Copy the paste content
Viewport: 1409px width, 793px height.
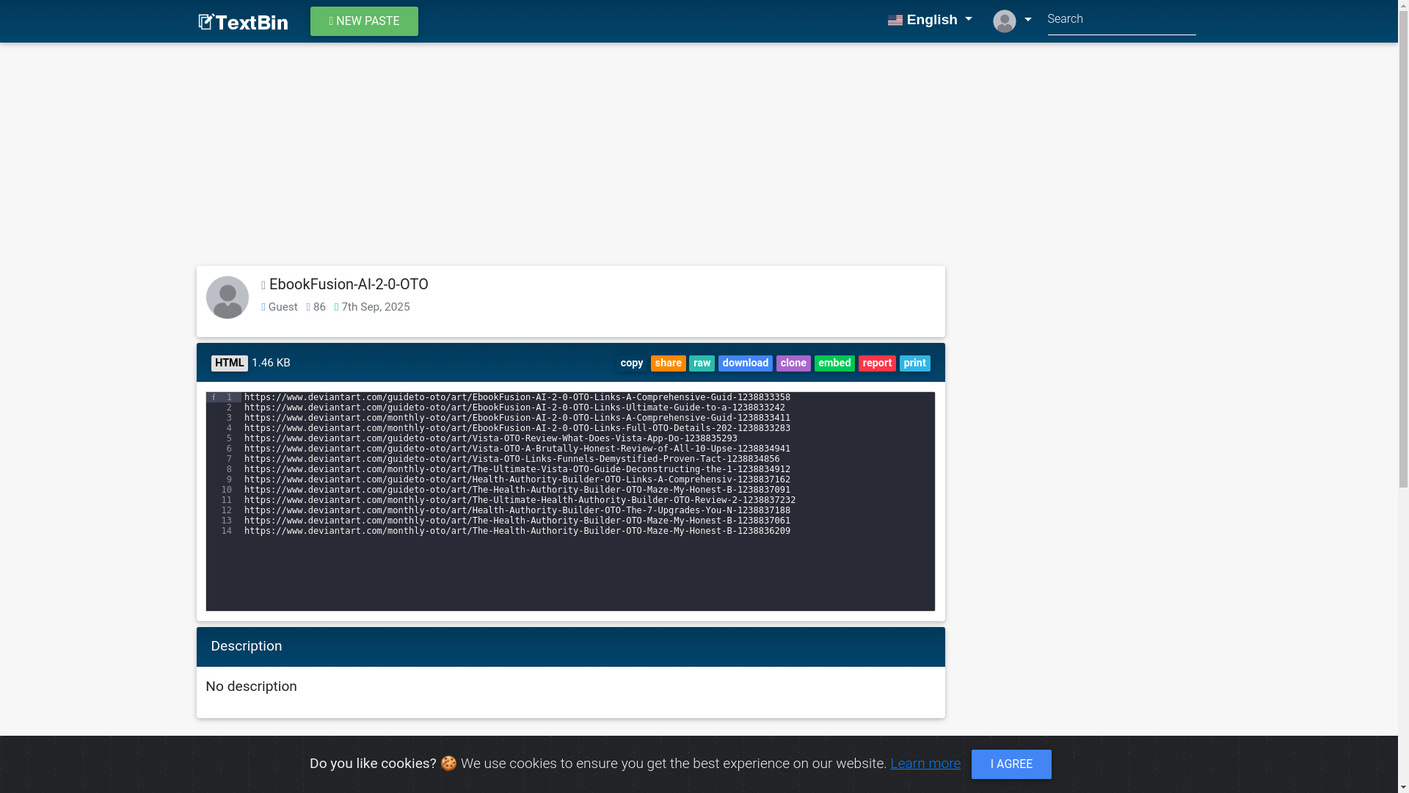click(x=632, y=363)
